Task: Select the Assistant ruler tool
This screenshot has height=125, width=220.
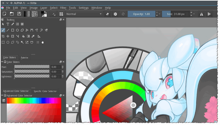Action: (x=39, y=36)
